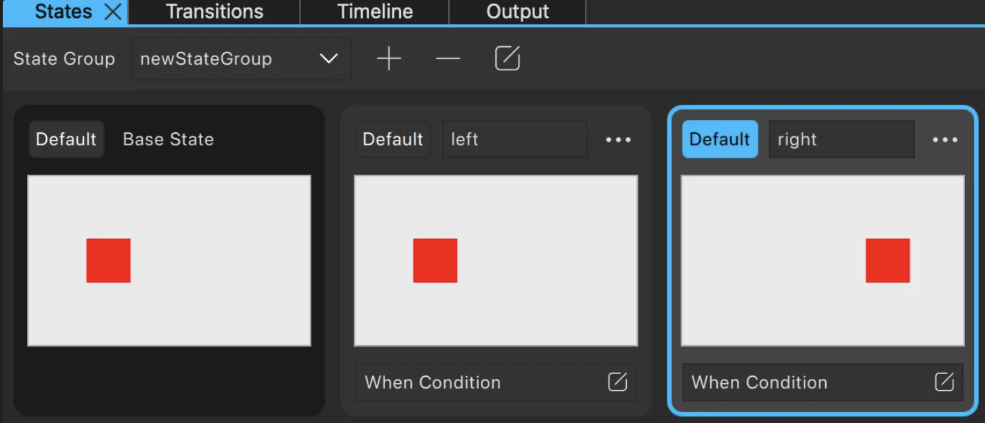Select the left state thumbnail preview
985x423 pixels.
click(x=496, y=260)
